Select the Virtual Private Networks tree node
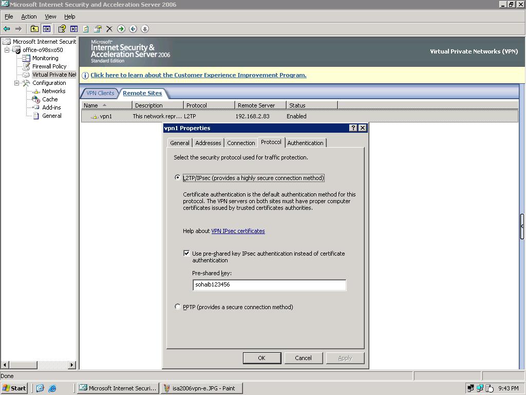 (x=54, y=75)
